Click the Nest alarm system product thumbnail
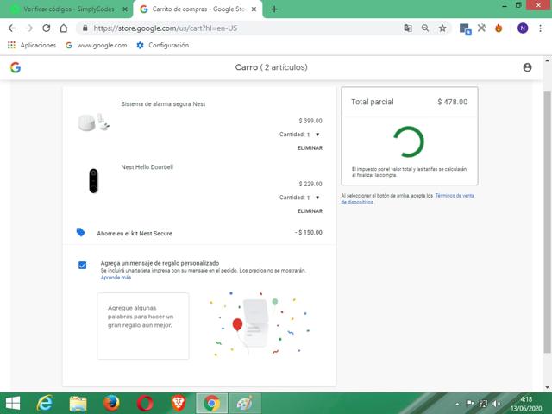The image size is (552, 414). pyautogui.click(x=94, y=122)
